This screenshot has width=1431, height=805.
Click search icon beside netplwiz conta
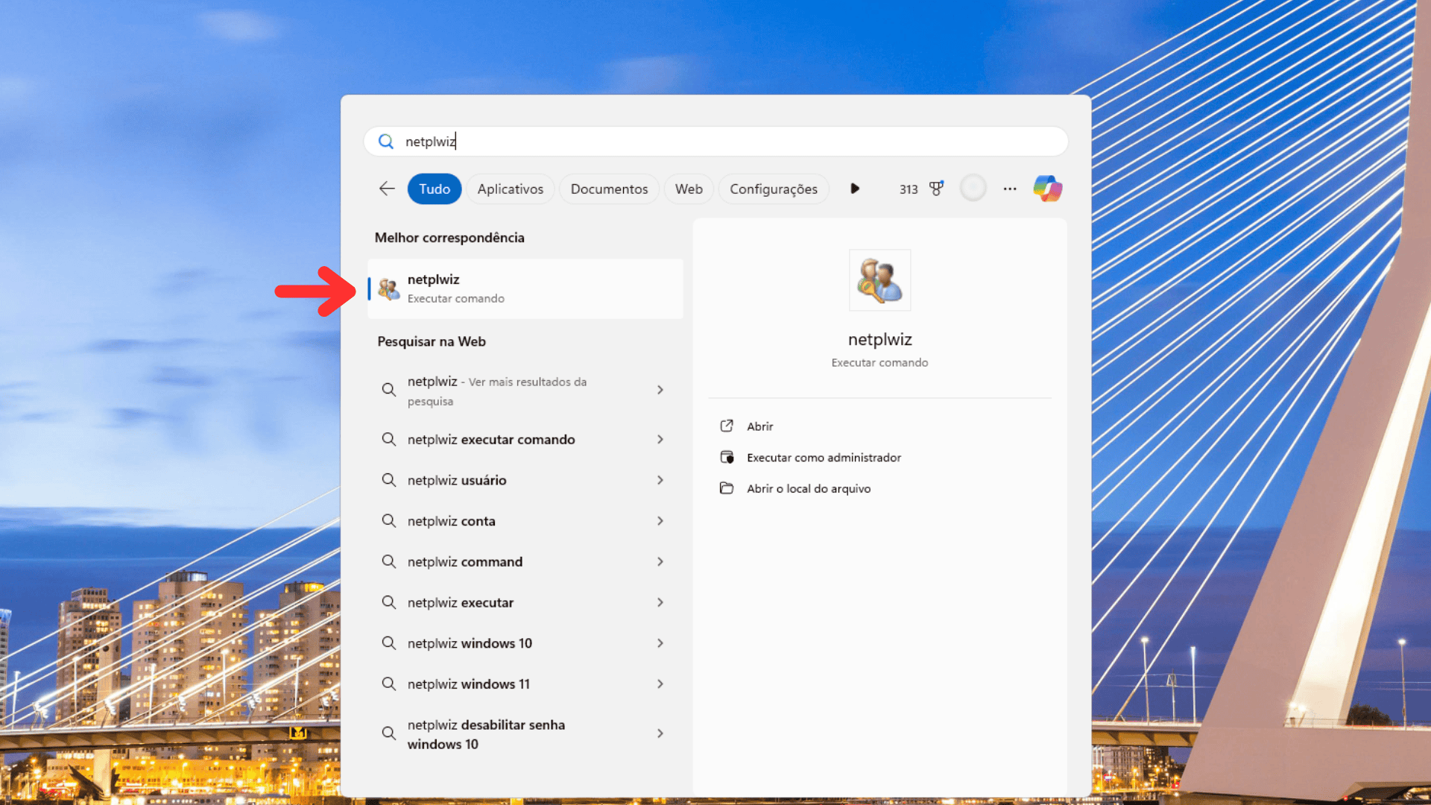click(389, 521)
